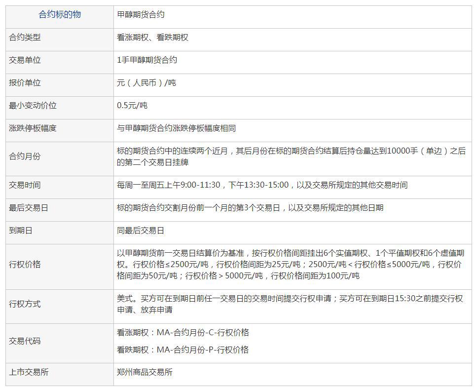Viewport: 476px width, 390px height.
Task: Click the 看涨期权:MA-合约月份-C-行权价格 code line
Action: coord(183,333)
